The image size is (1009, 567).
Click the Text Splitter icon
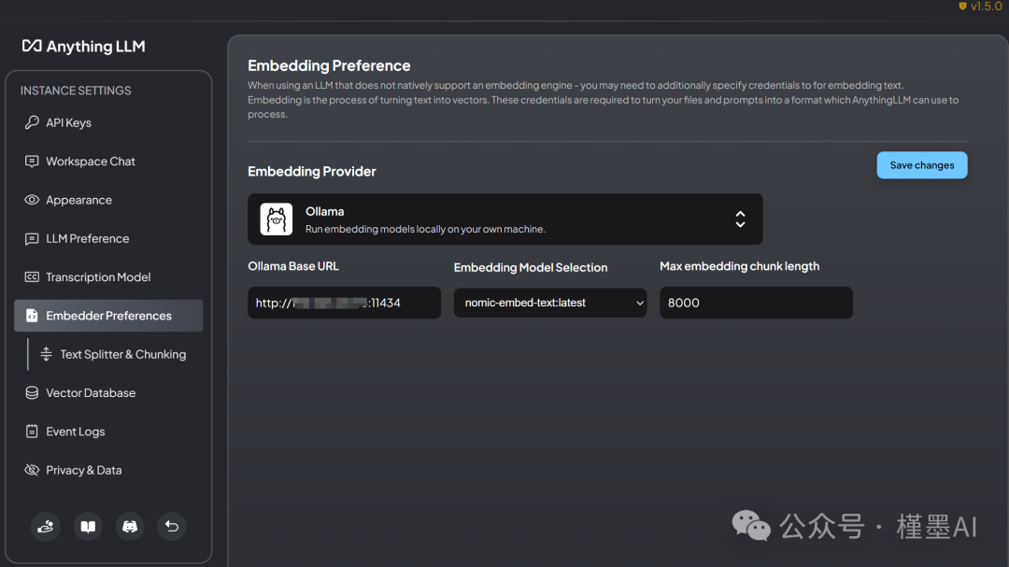(46, 354)
